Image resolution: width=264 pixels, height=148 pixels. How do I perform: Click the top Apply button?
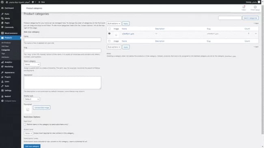coord(126,24)
